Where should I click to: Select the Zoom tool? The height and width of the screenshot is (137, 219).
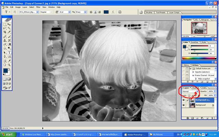tap(9, 65)
